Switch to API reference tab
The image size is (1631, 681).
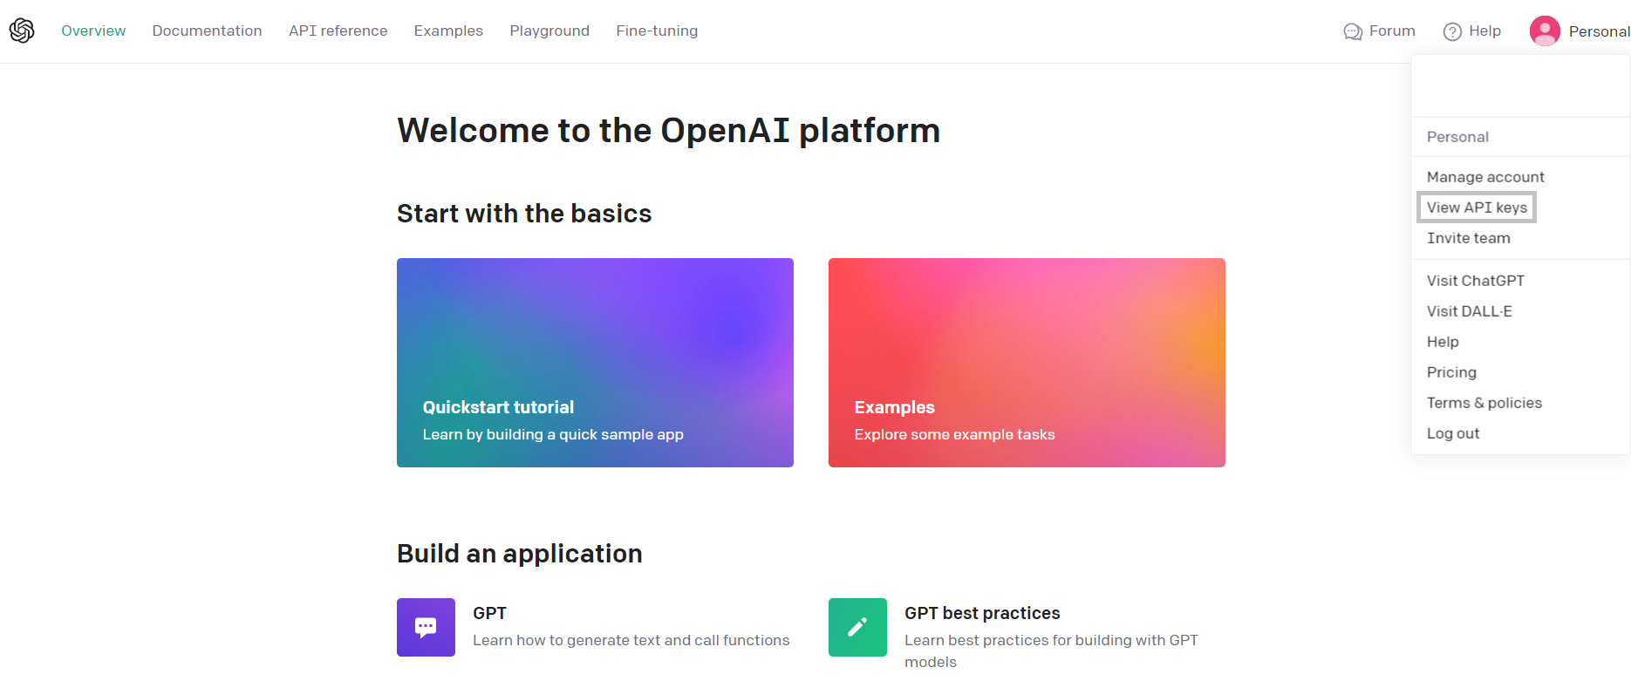pos(338,31)
